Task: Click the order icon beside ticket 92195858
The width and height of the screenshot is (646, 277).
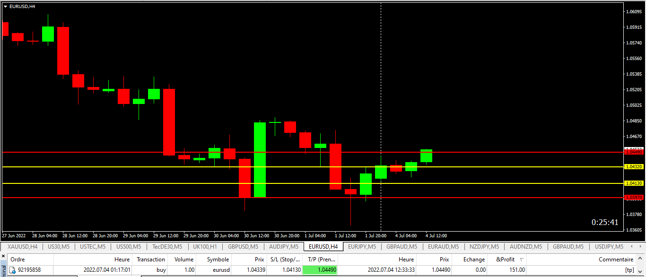Action: click(13, 270)
